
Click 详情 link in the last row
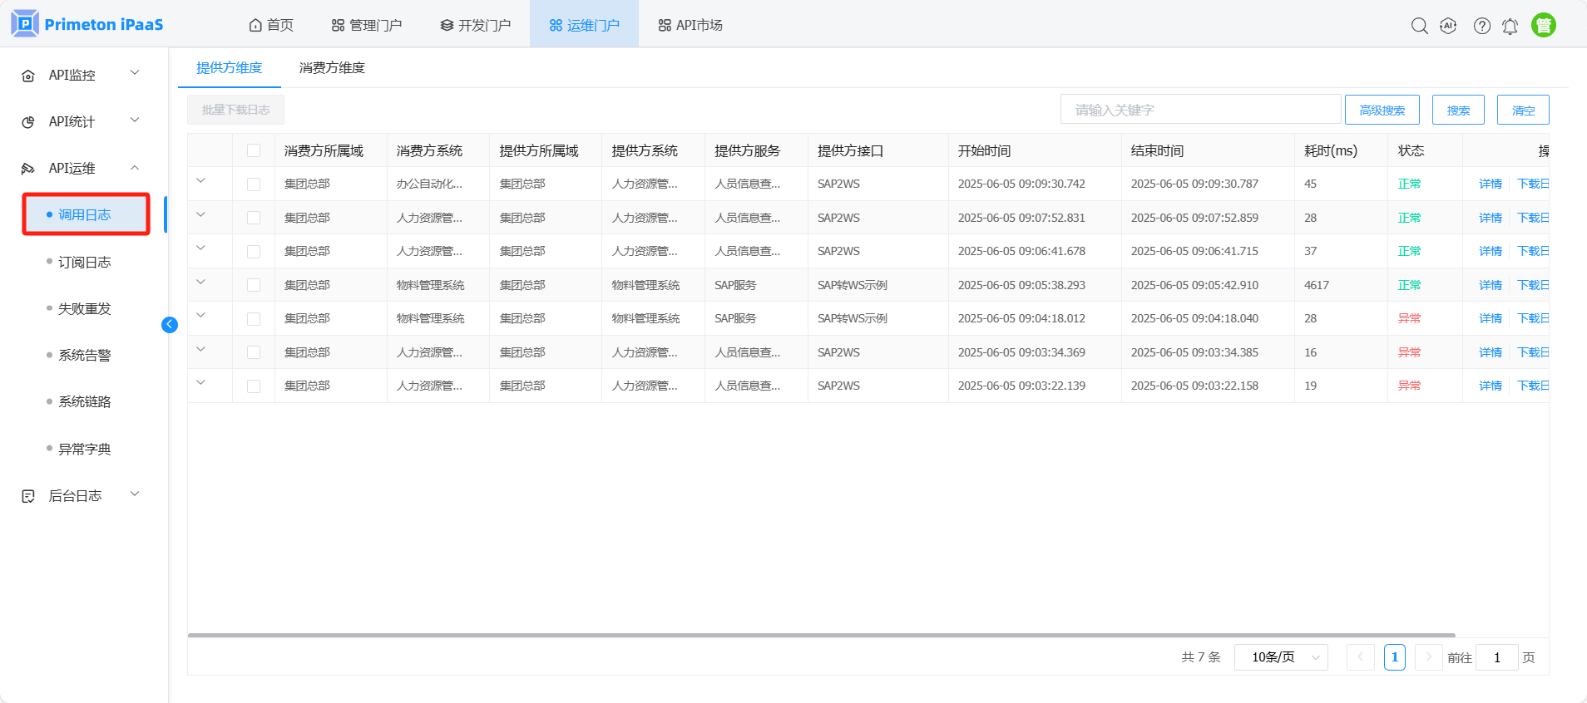coord(1490,386)
